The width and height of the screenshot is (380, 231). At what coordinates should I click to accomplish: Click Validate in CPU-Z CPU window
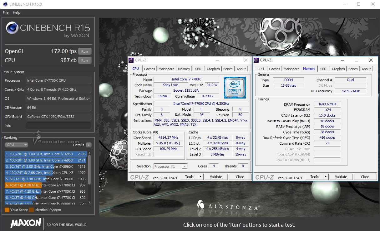tap(216, 177)
